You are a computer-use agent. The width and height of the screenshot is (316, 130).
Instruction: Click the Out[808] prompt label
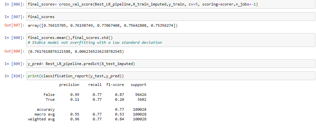[14, 51]
